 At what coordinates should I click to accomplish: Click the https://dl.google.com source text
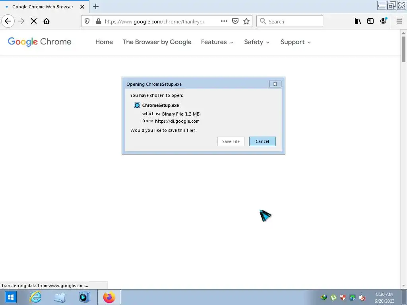click(x=177, y=121)
